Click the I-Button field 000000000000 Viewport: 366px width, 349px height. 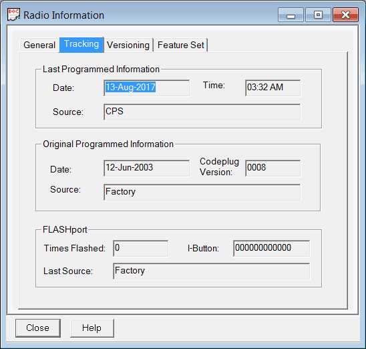pyautogui.click(x=272, y=248)
